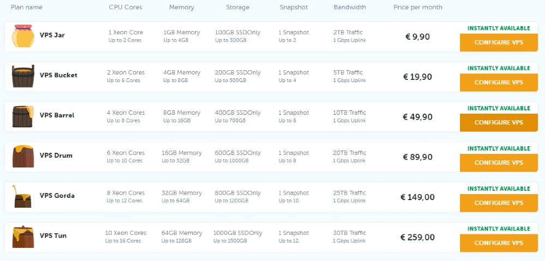Click the 8 Xeon Cores text
The image size is (545, 261).
pyautogui.click(x=125, y=193)
